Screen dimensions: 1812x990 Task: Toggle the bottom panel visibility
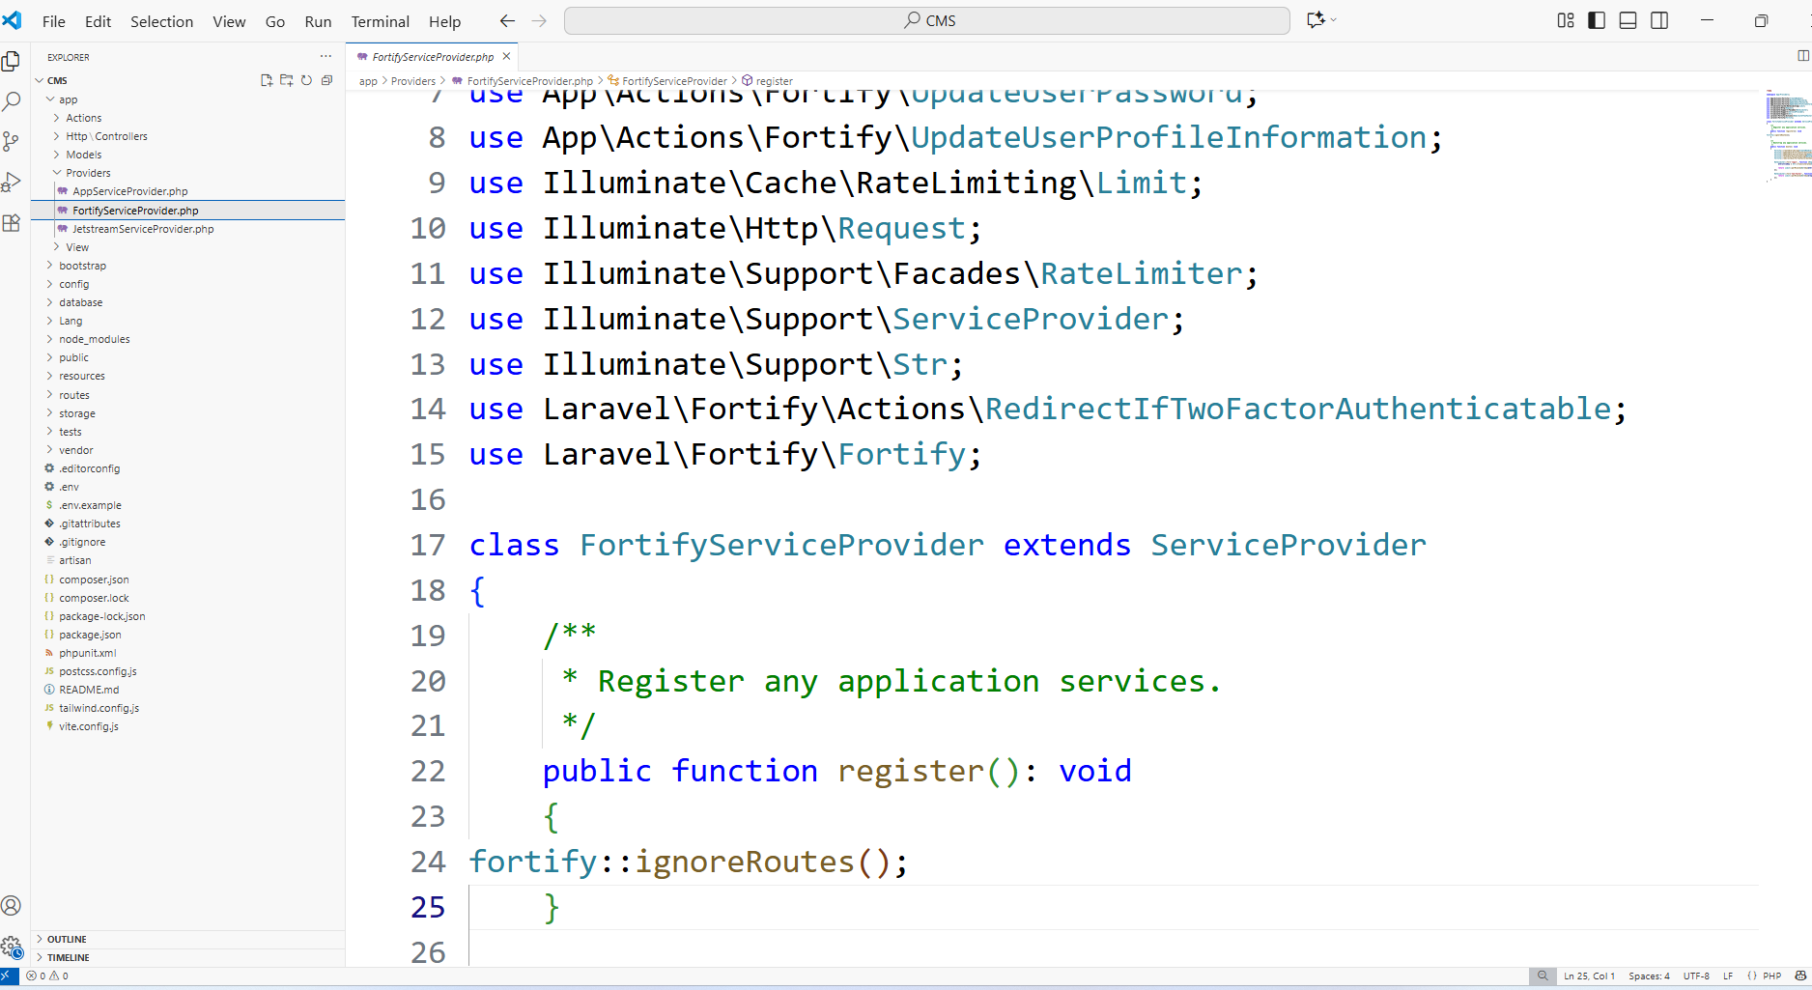[x=1628, y=20]
